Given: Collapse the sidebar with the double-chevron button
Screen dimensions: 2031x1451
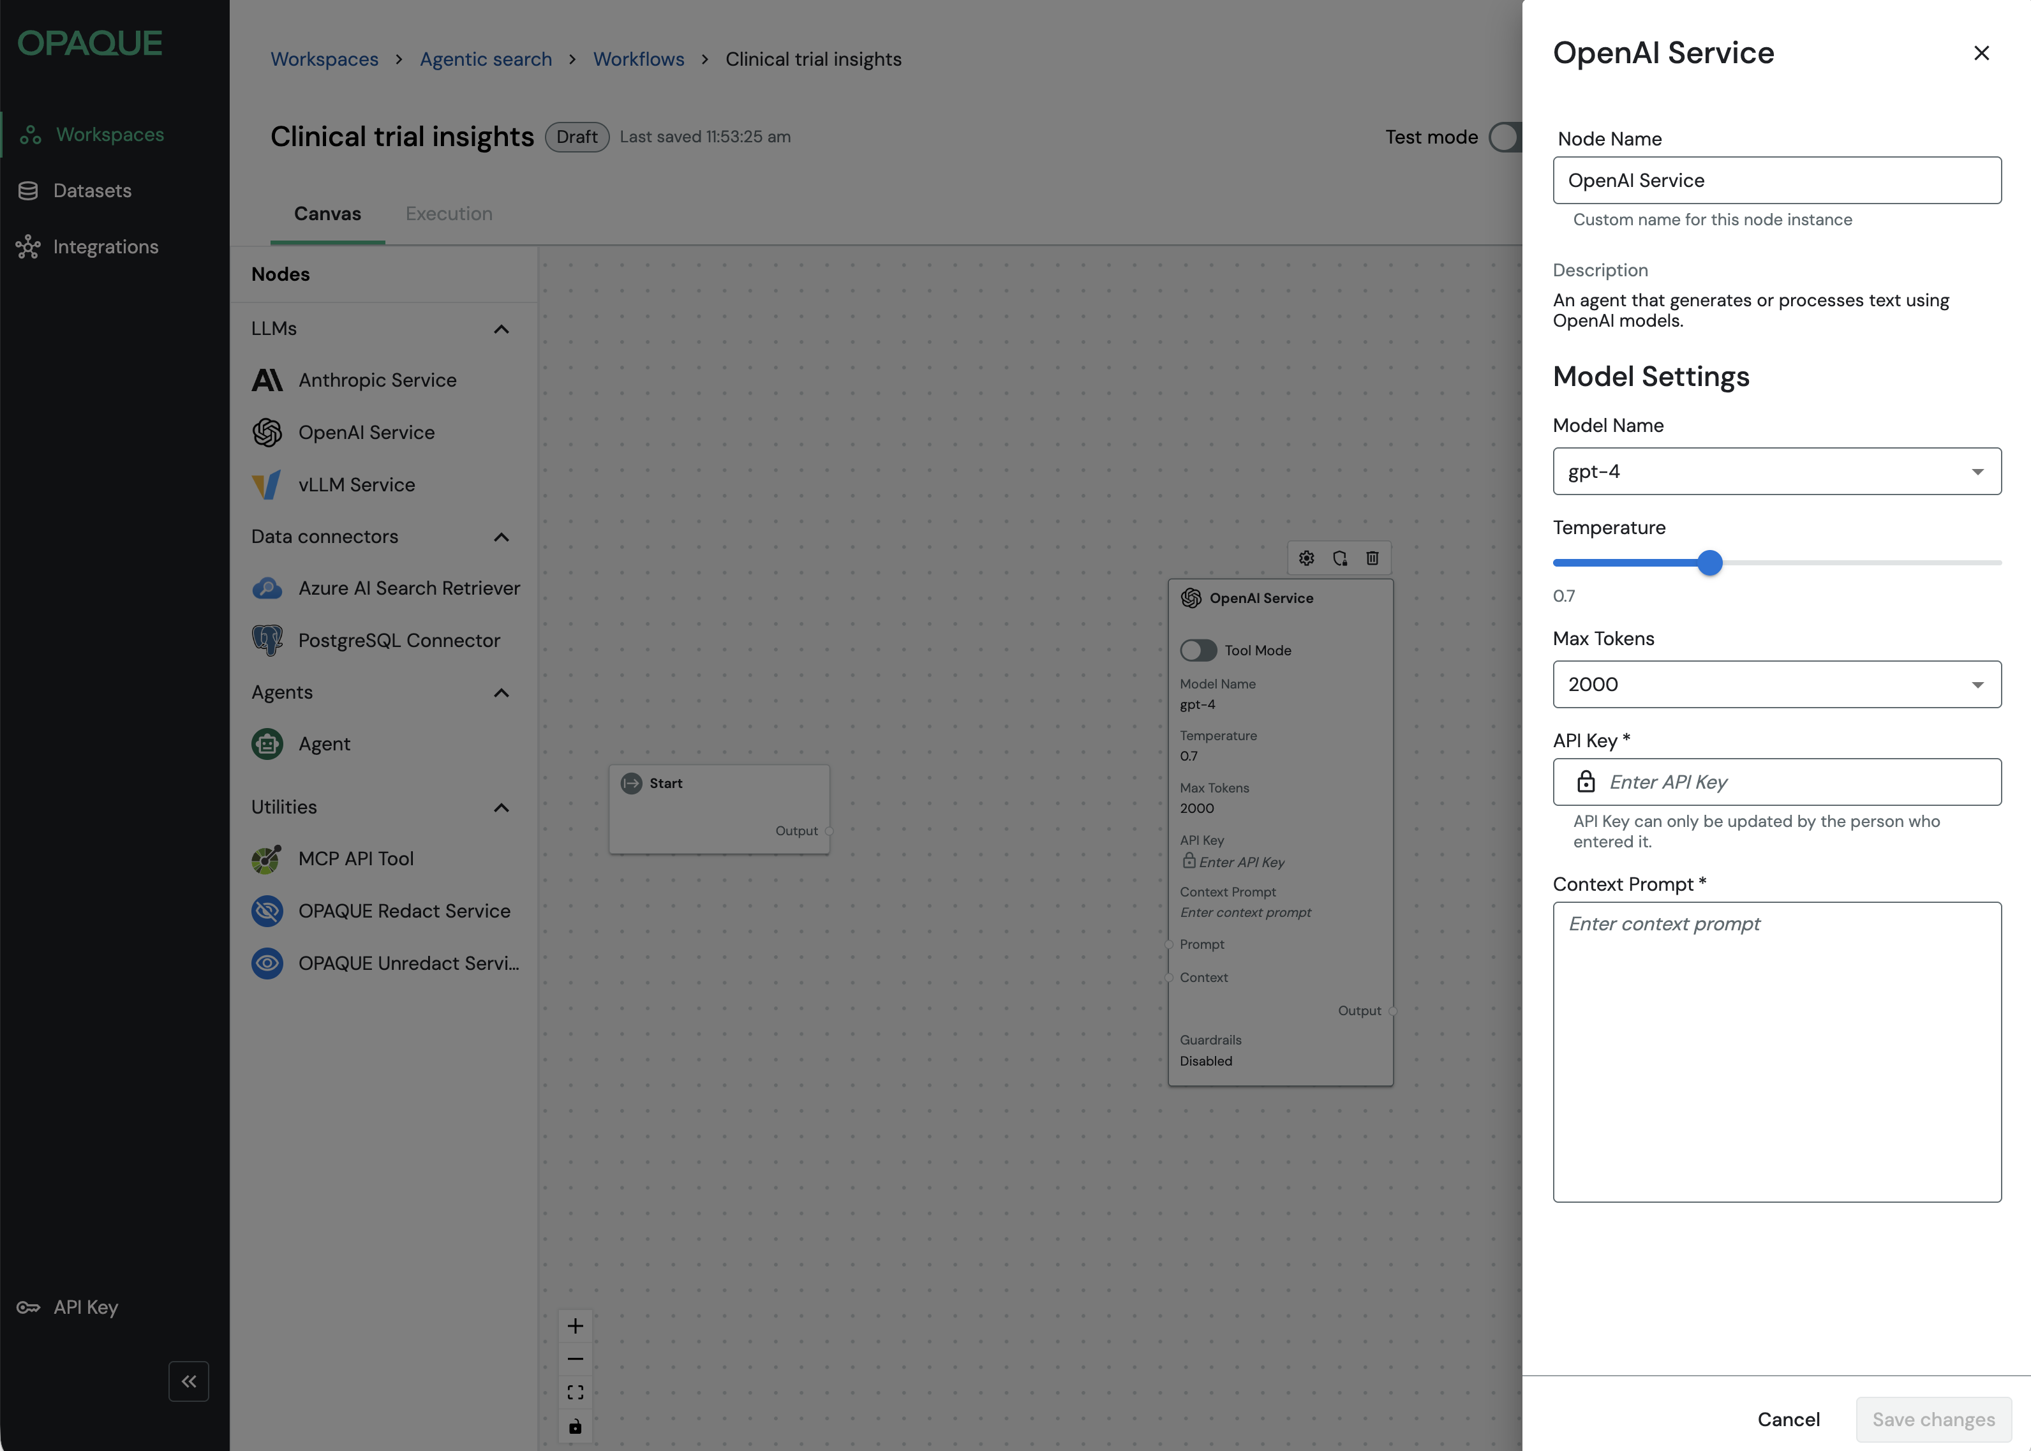Looking at the screenshot, I should tap(188, 1381).
